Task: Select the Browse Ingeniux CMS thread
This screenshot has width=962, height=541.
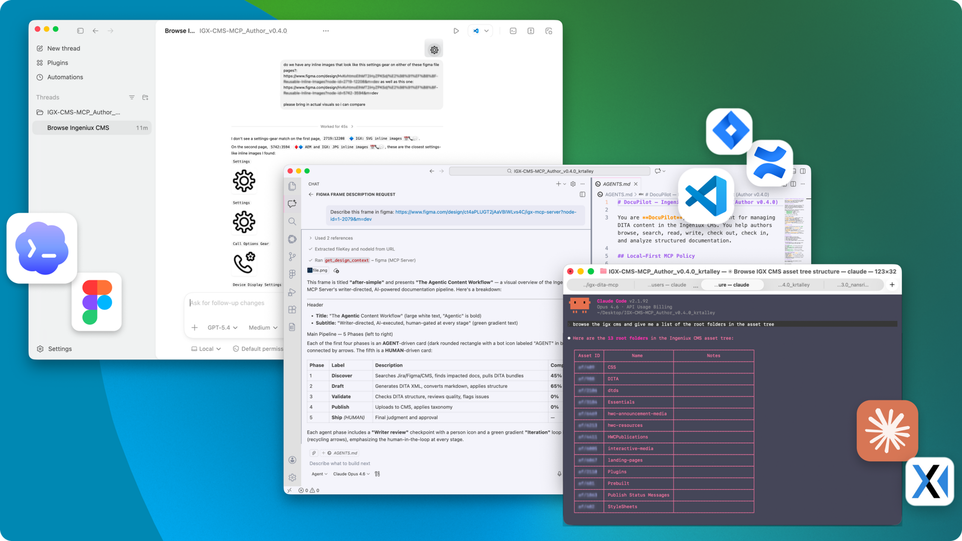Action: [92, 128]
